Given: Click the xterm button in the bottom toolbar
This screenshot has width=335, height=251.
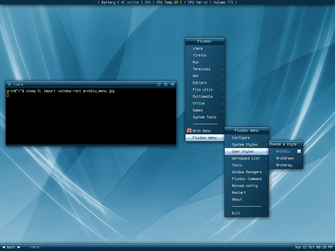Looking at the screenshot, I should [34, 247].
